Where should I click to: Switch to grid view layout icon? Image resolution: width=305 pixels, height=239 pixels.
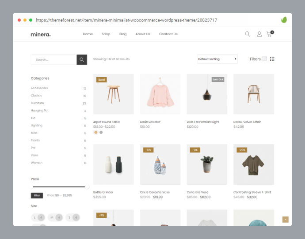272,59
